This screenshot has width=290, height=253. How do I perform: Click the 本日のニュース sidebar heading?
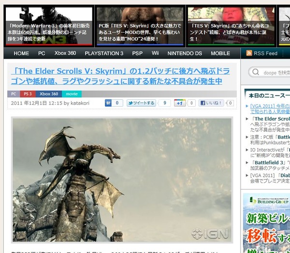tap(269, 95)
